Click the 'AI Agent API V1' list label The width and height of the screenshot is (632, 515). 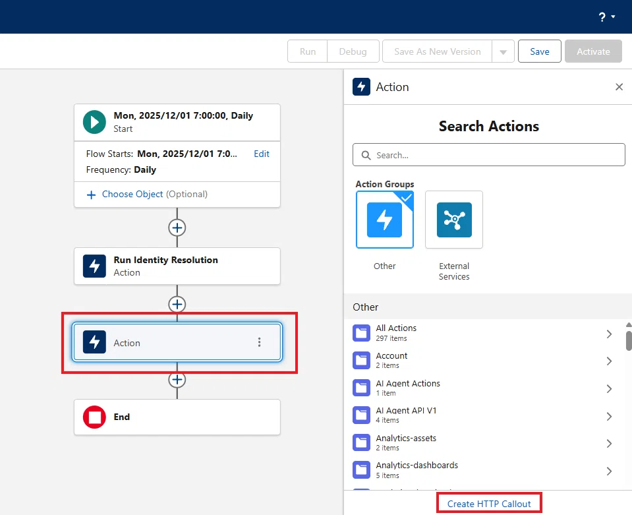point(406,411)
